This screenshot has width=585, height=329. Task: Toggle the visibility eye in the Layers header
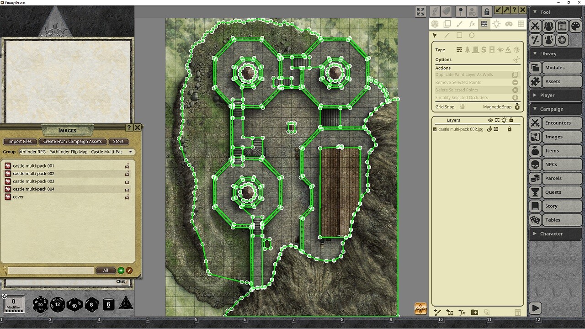pyautogui.click(x=490, y=120)
